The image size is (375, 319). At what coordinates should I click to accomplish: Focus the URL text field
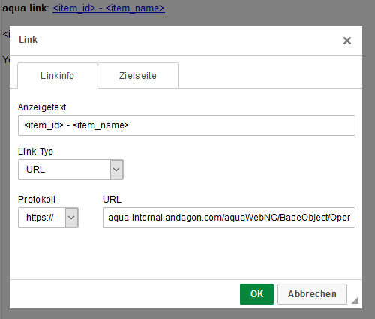click(x=229, y=218)
